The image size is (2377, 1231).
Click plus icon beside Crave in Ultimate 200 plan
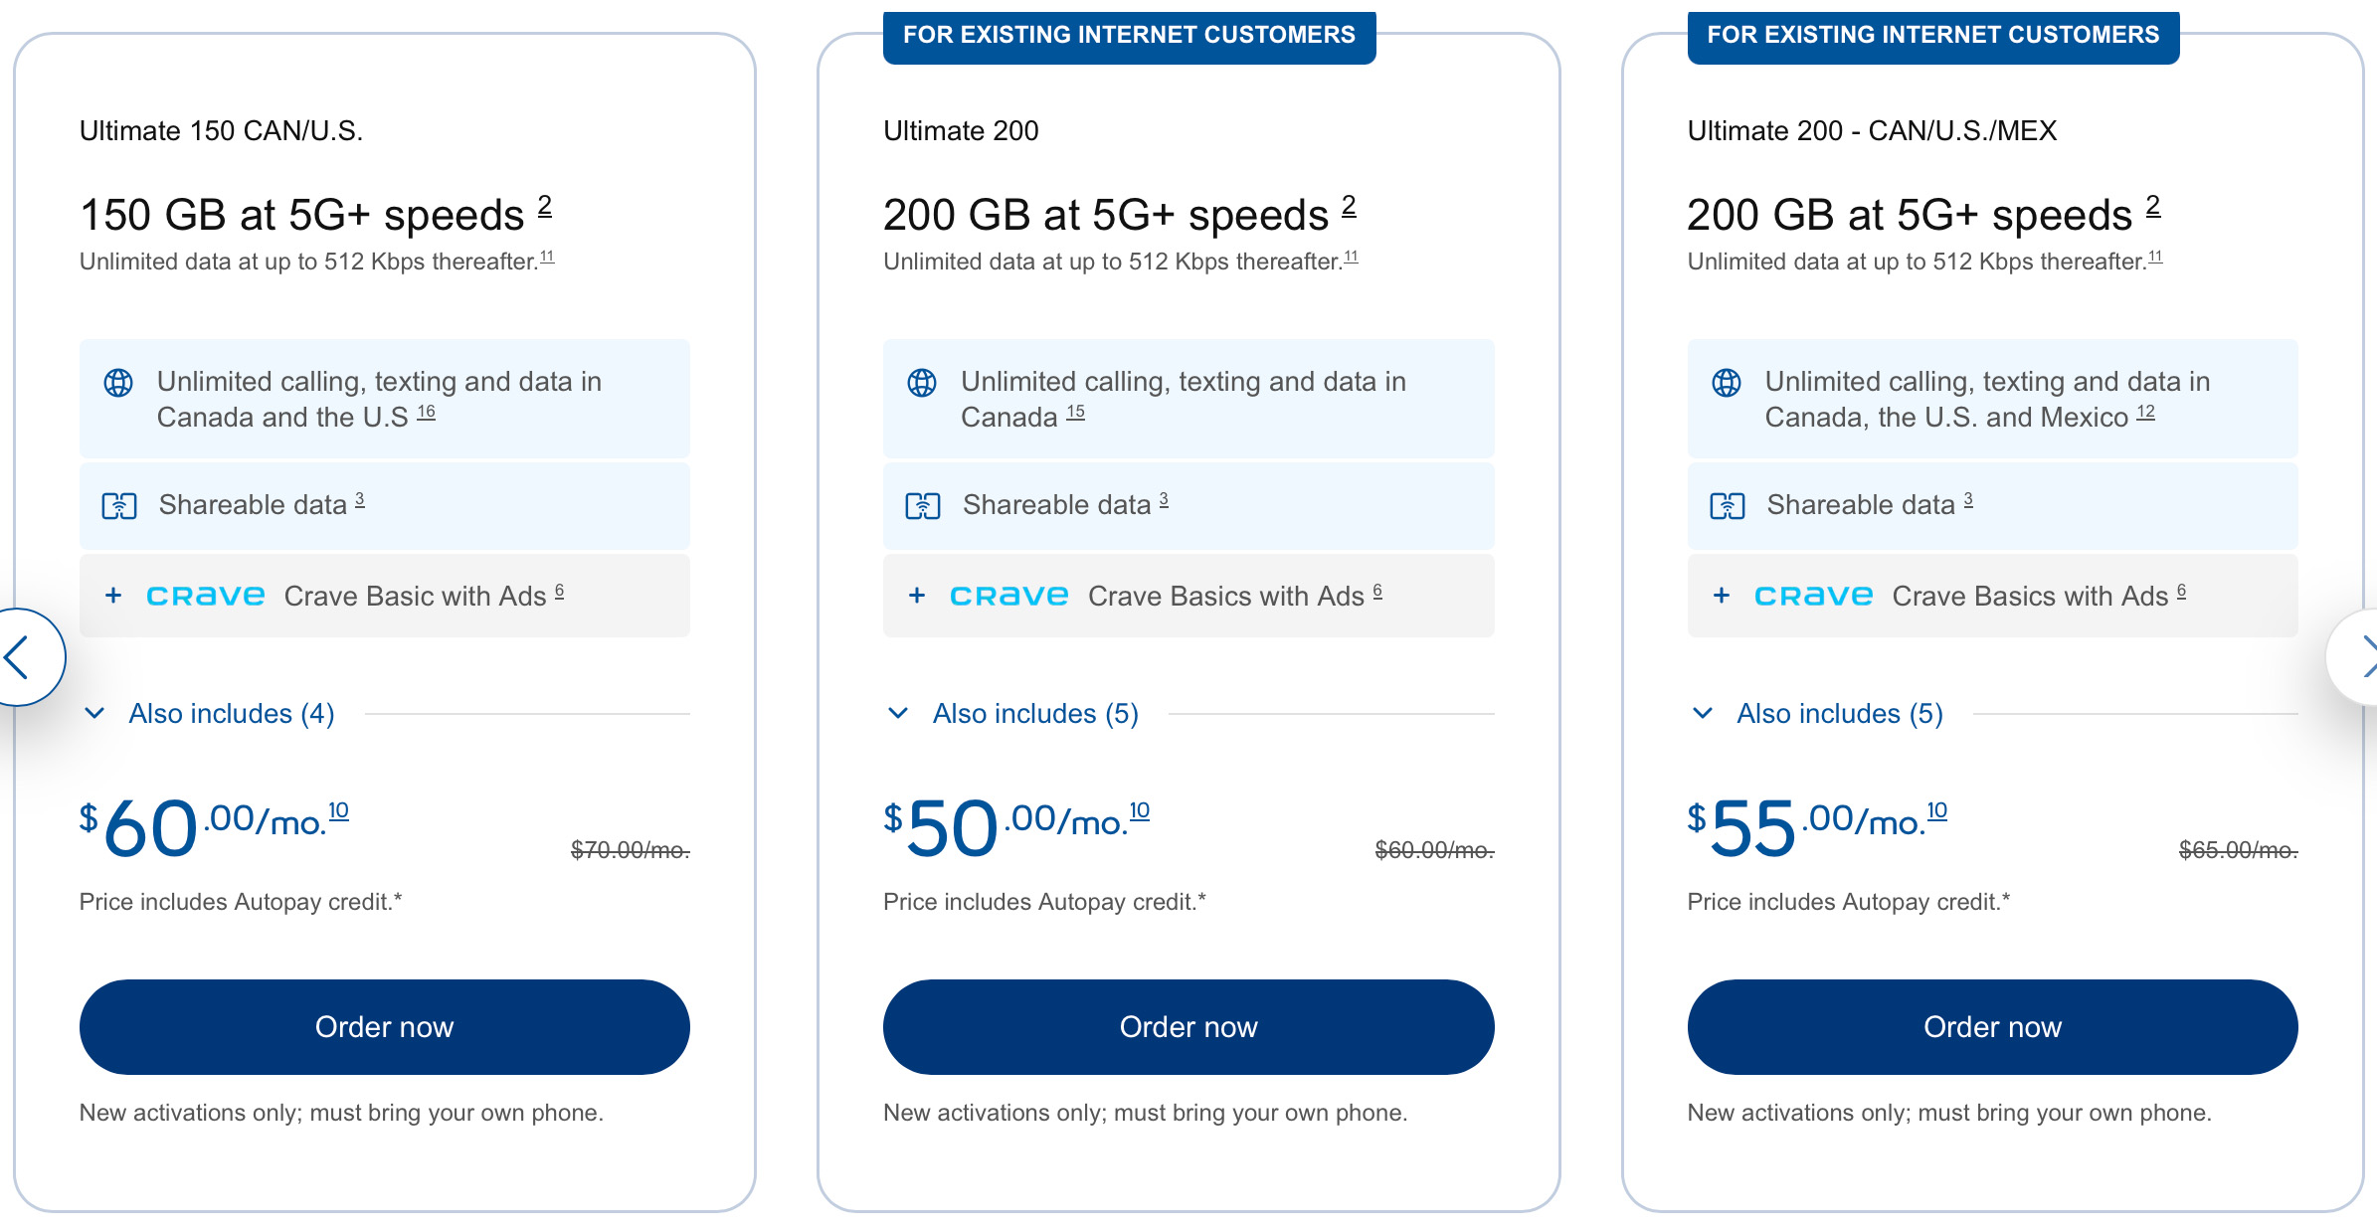coord(917,596)
